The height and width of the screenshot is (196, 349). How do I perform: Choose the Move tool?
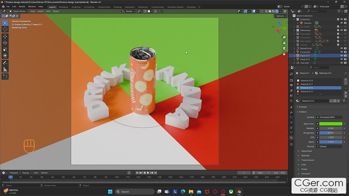click(5, 36)
